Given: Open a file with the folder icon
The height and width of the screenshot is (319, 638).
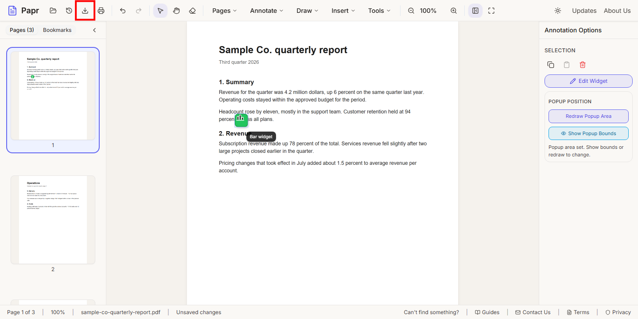Looking at the screenshot, I should click(x=53, y=11).
